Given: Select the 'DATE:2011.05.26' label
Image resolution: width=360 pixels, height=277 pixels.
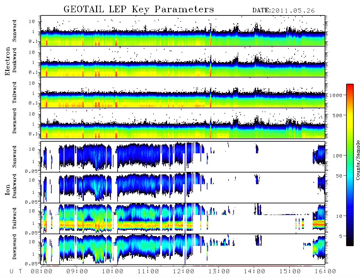Looking at the screenshot, I should coord(283,11).
